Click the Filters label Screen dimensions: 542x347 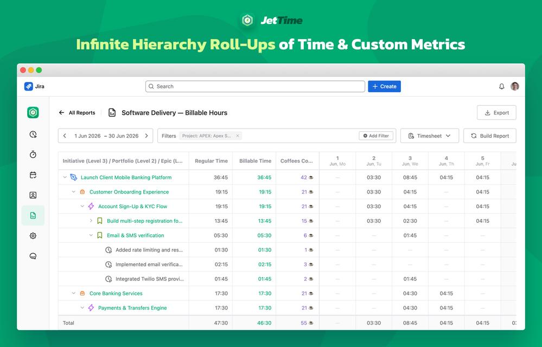pos(169,136)
